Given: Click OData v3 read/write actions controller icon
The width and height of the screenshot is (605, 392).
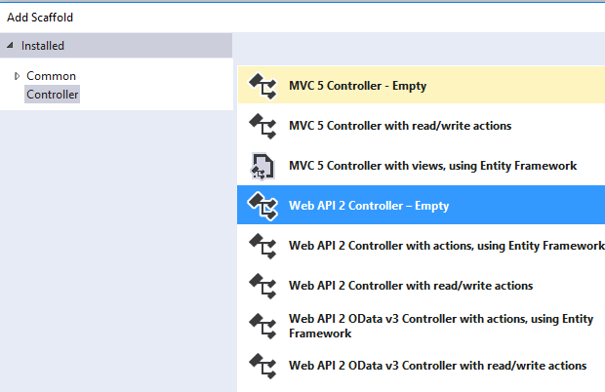Looking at the screenshot, I should coord(263,366).
